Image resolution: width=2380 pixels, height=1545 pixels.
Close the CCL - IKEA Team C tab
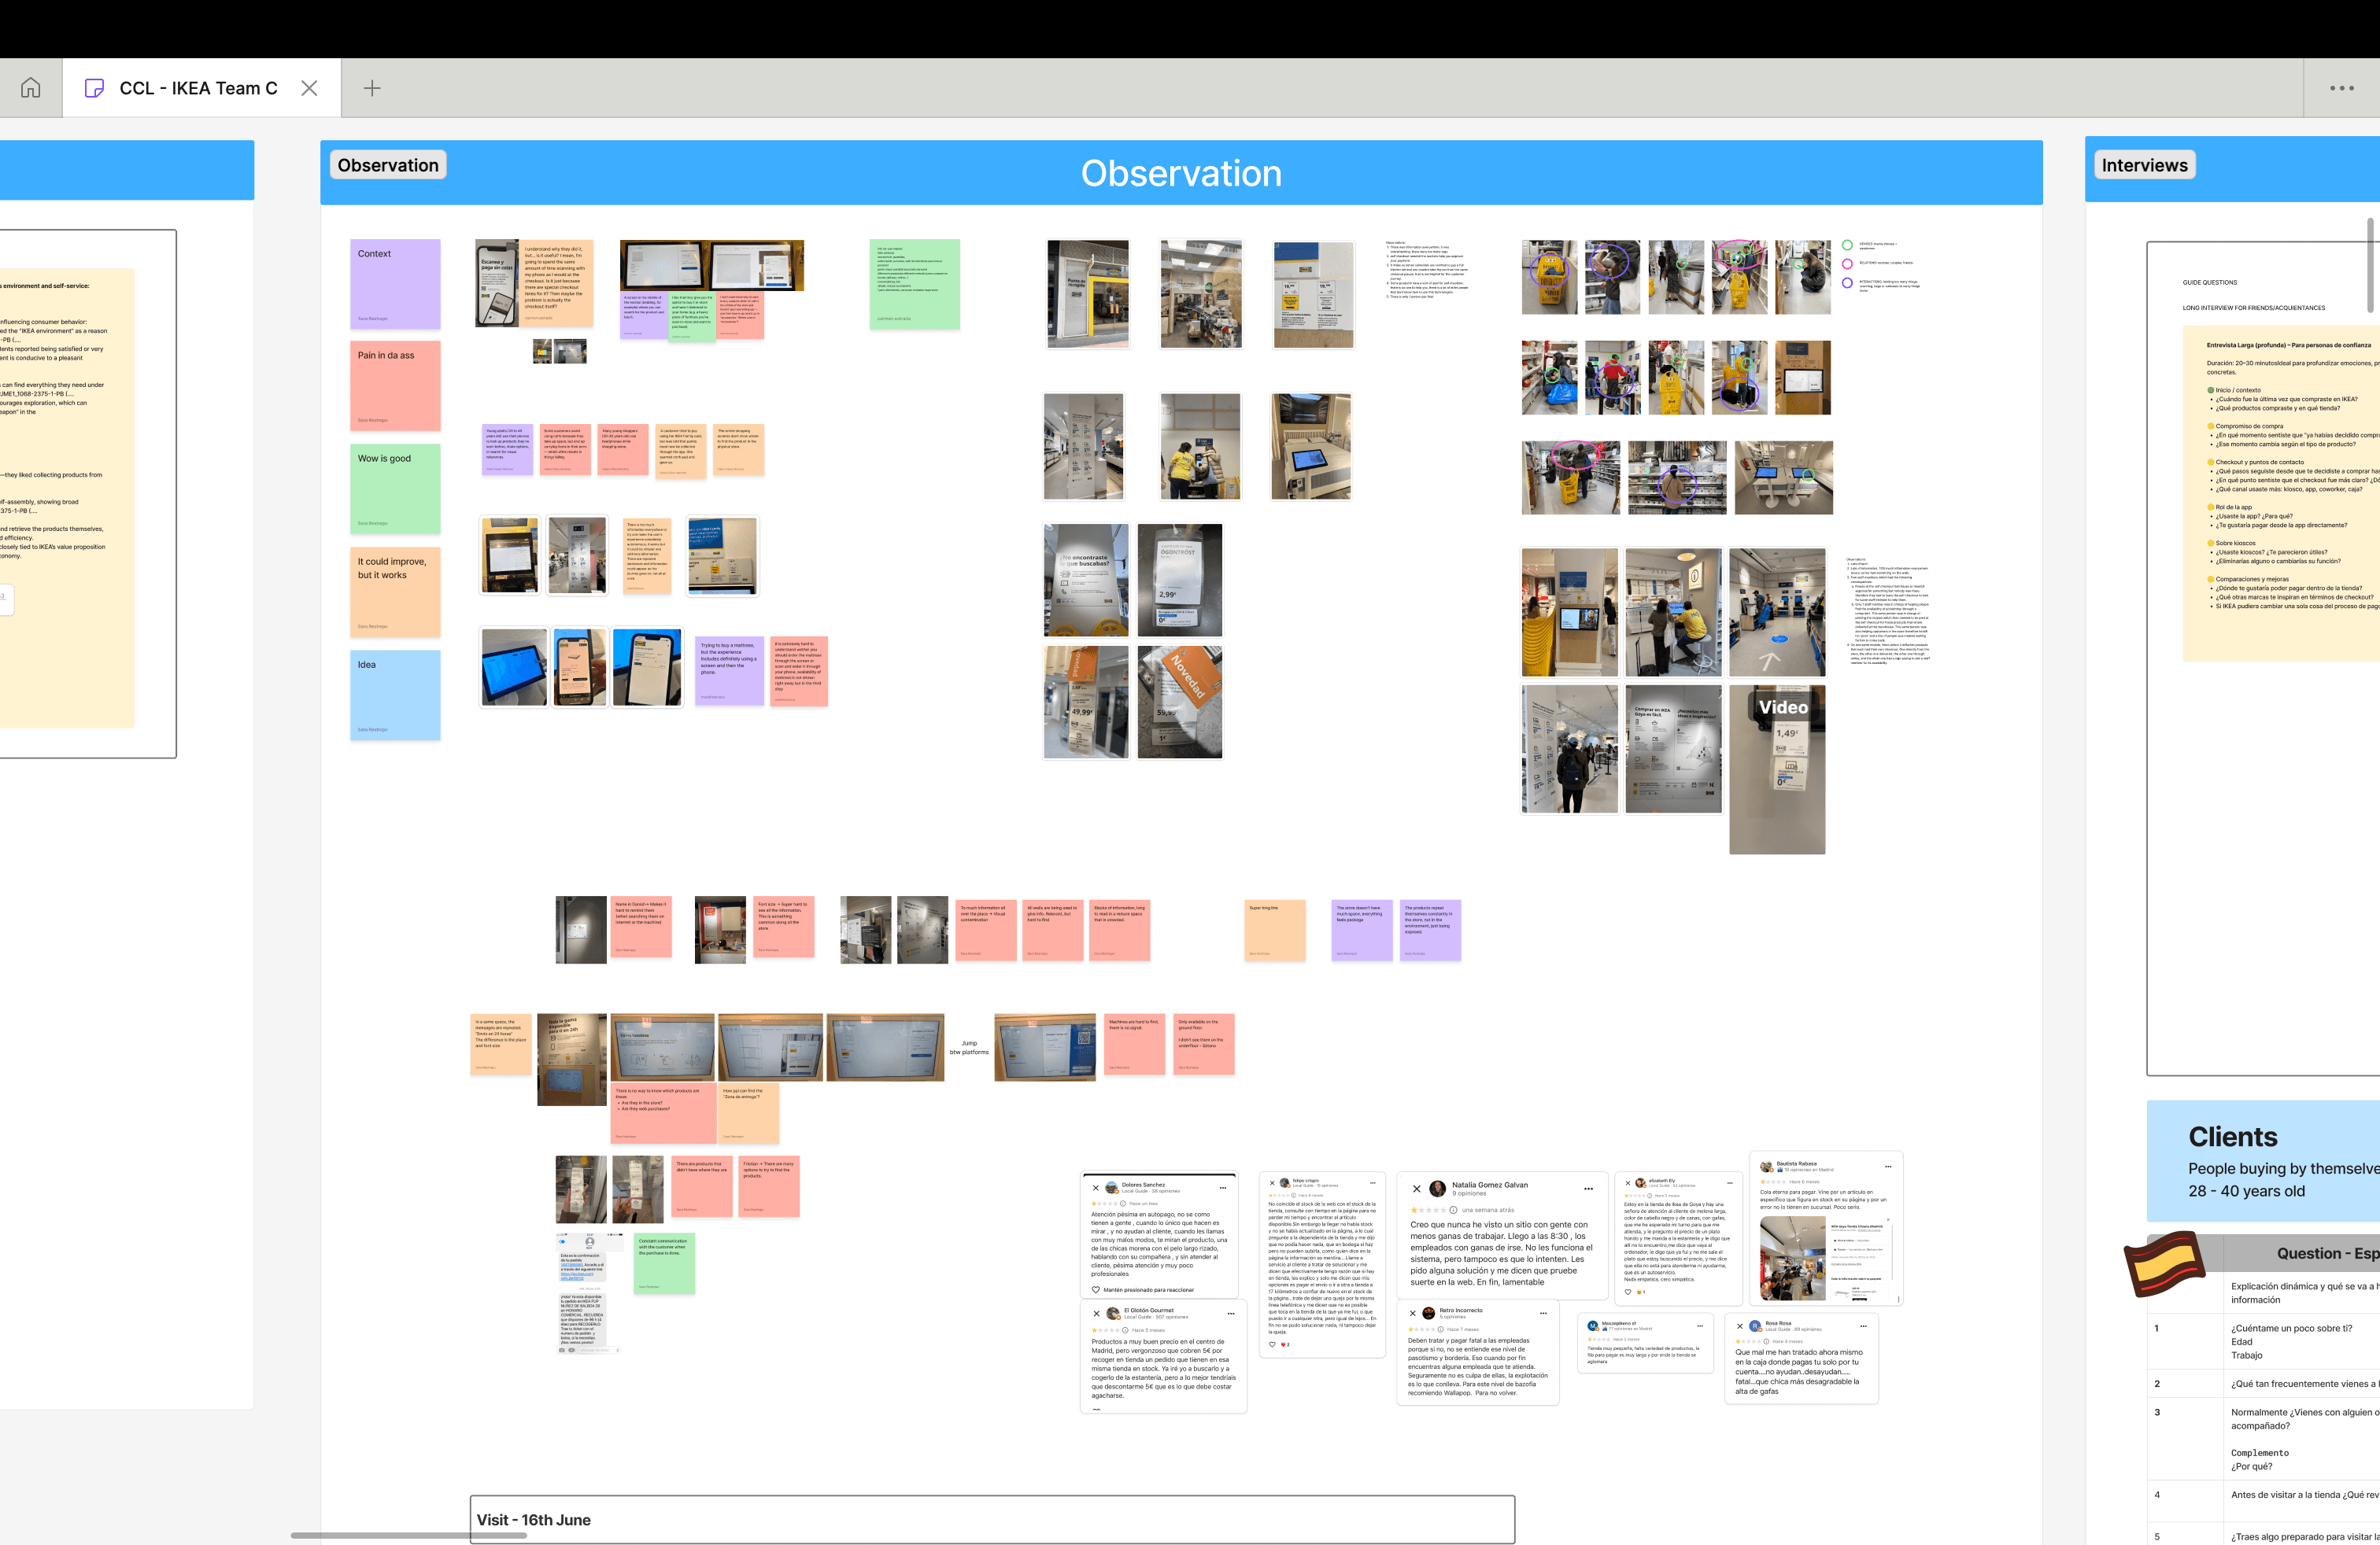(309, 88)
